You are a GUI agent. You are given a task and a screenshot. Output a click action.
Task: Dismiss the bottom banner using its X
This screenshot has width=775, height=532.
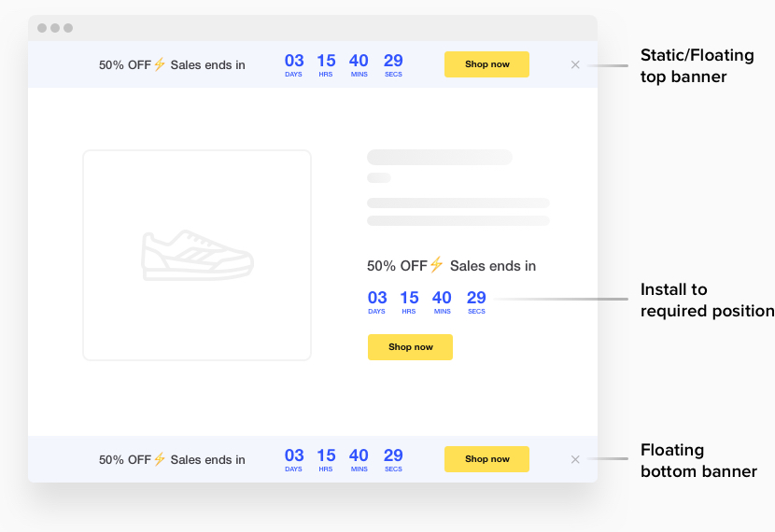point(575,459)
